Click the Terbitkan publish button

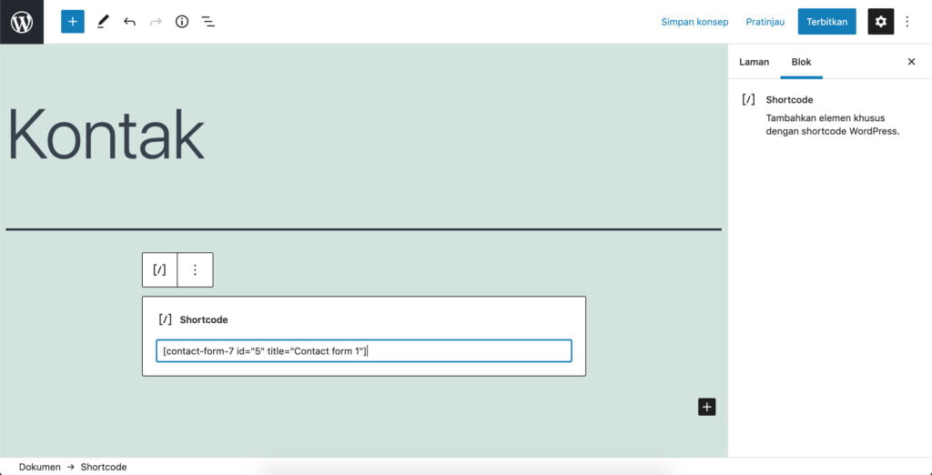826,22
